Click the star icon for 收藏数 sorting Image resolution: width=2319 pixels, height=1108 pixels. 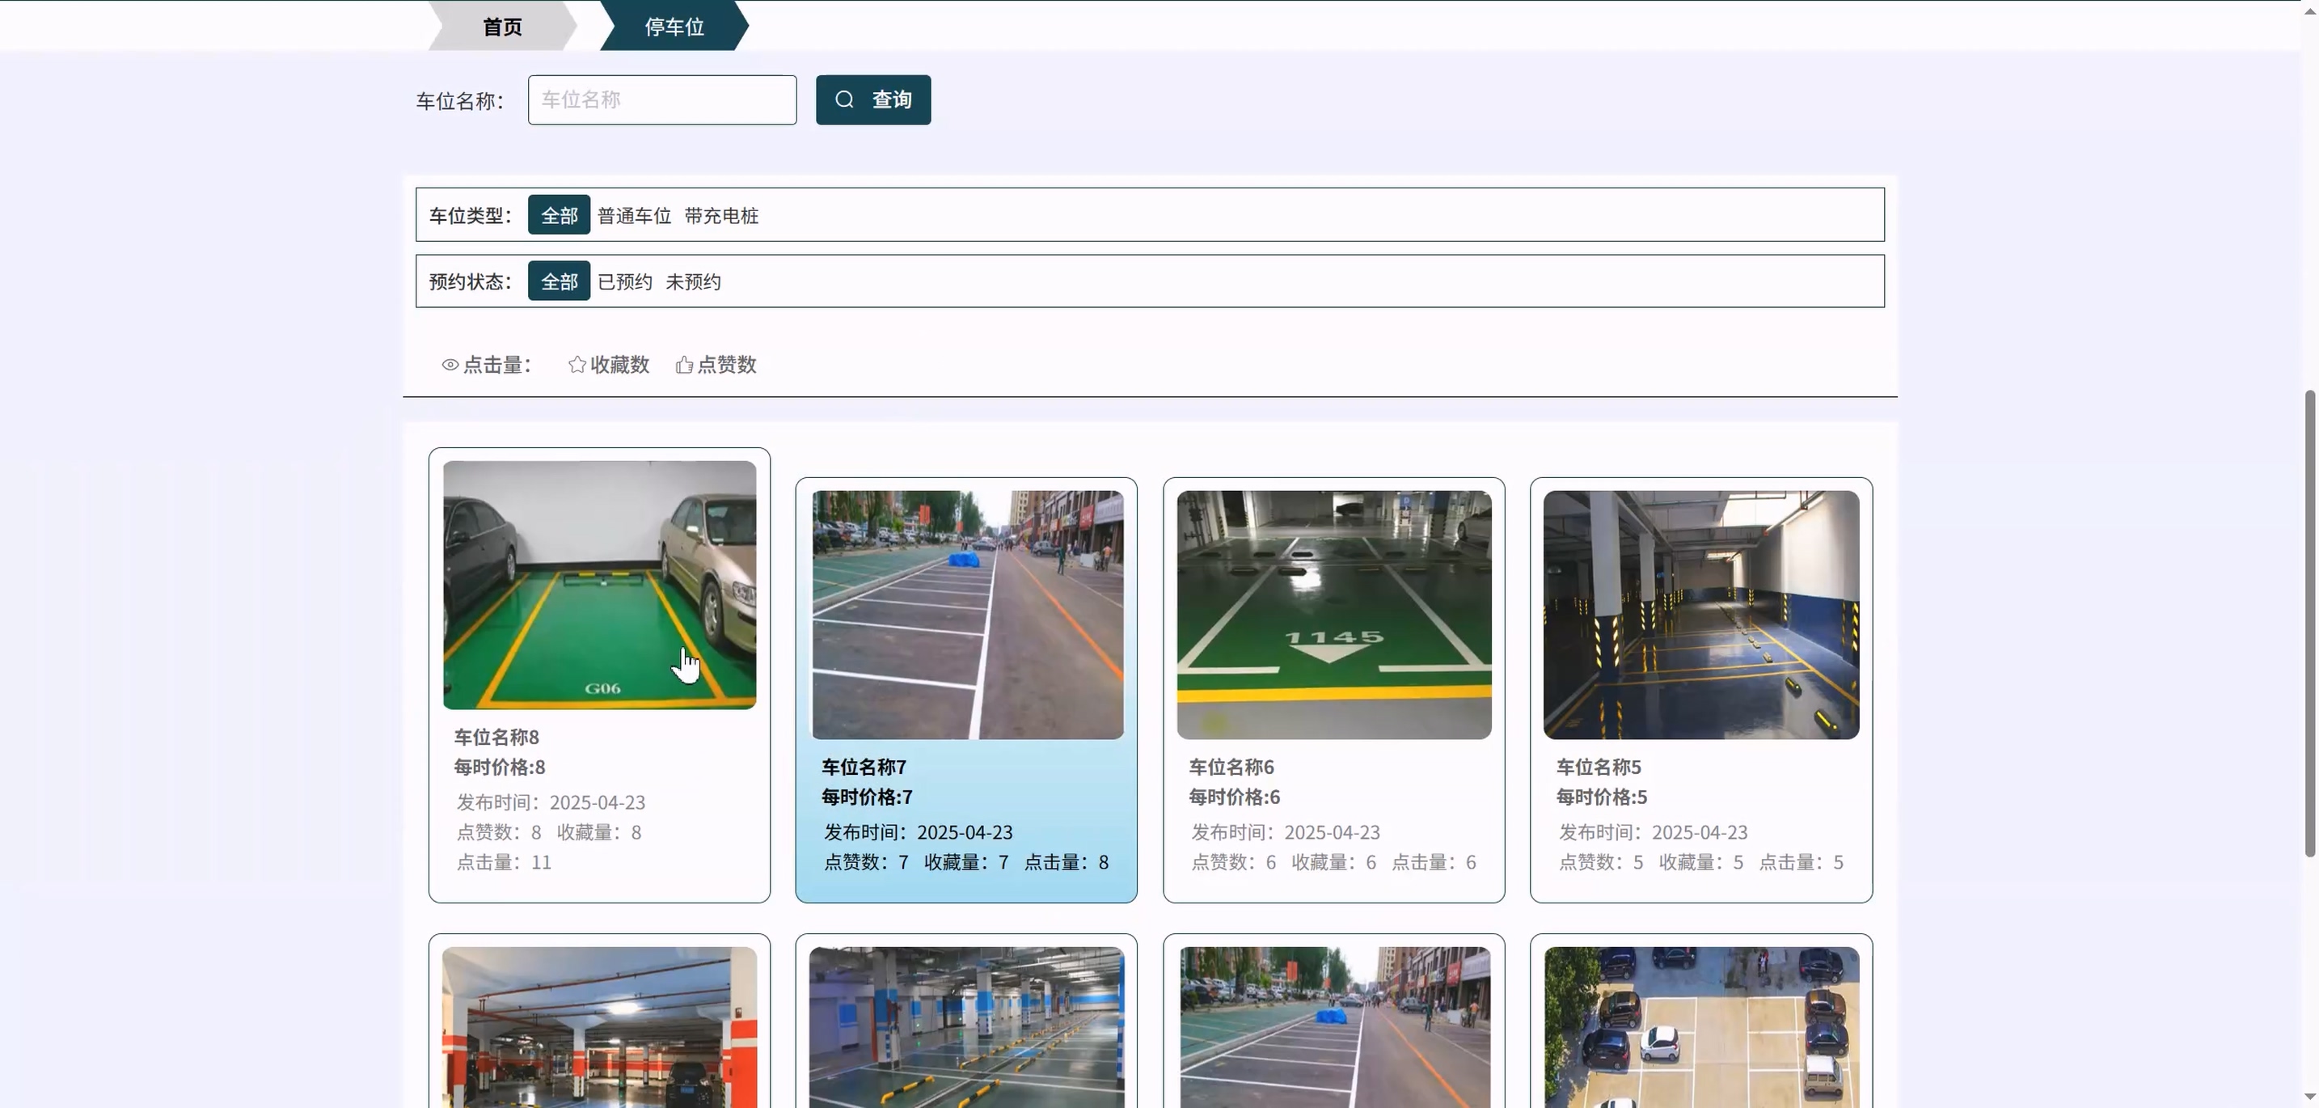point(577,365)
